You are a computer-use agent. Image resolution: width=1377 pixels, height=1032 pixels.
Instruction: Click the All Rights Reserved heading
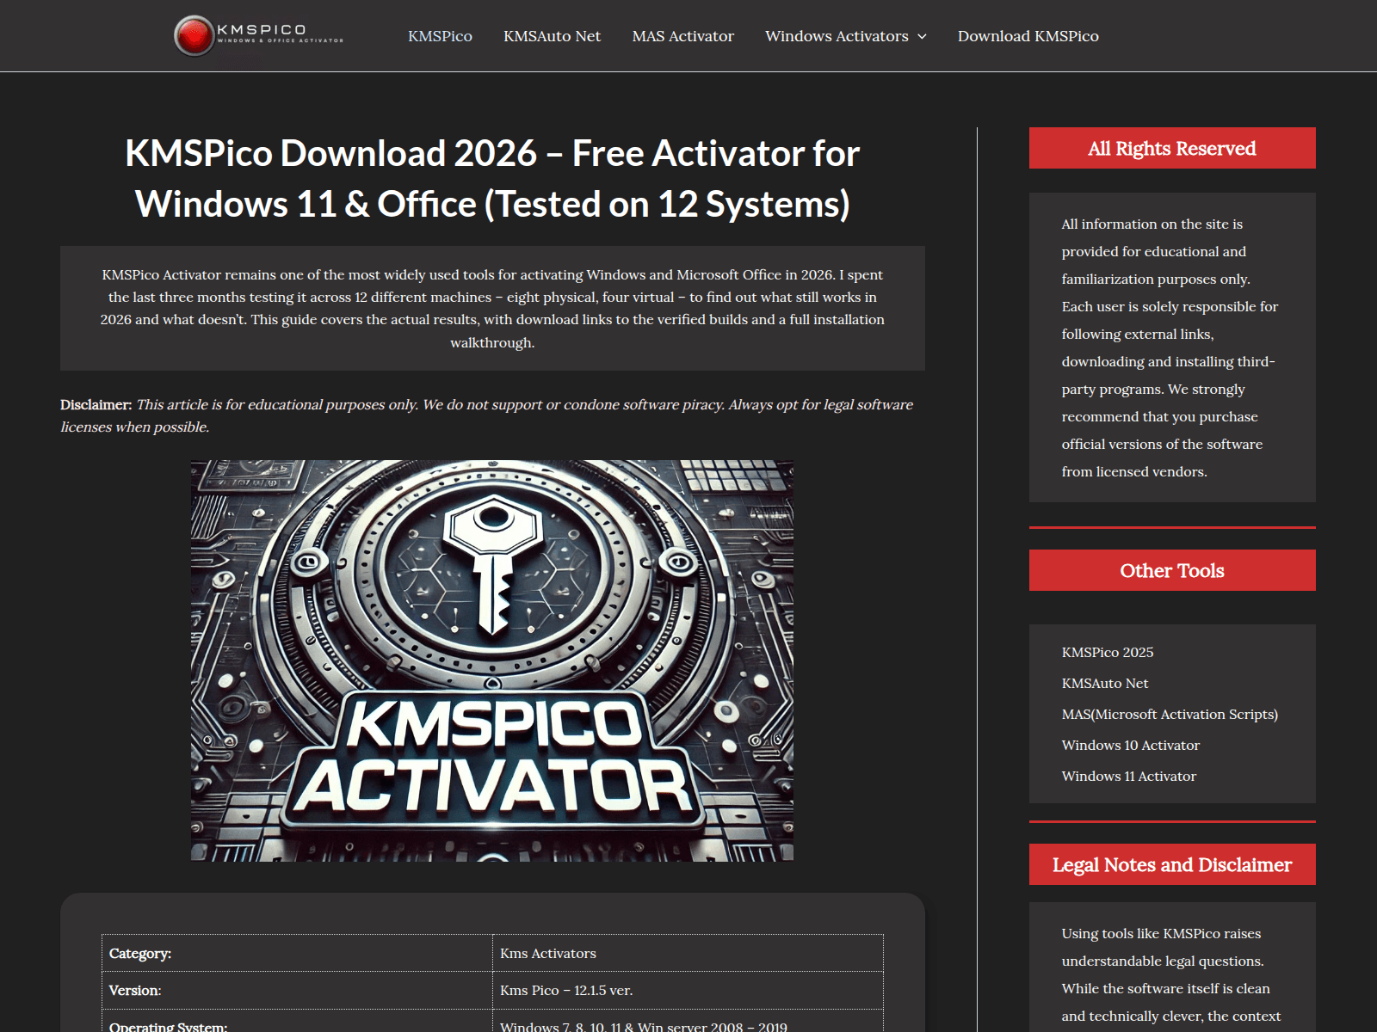tap(1172, 148)
